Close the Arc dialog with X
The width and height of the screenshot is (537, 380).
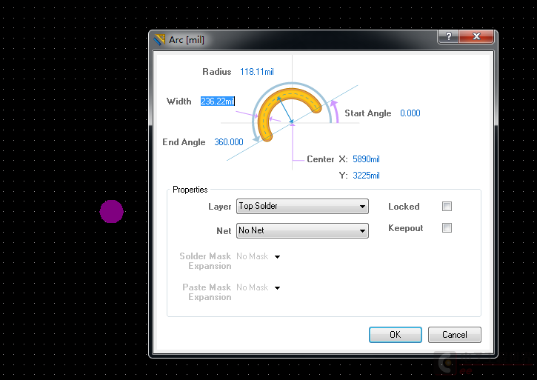coord(476,36)
